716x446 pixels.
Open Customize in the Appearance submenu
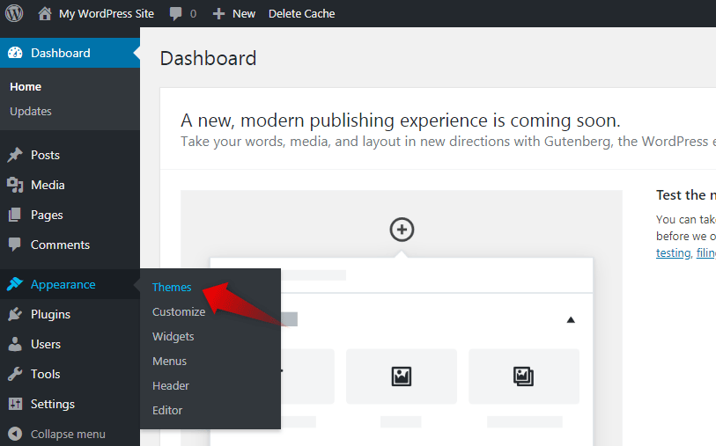179,311
